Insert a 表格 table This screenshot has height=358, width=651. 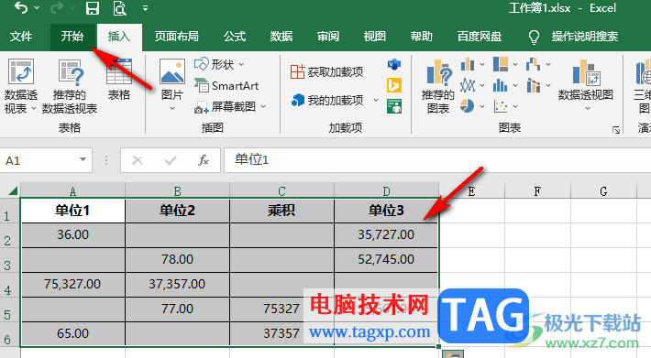119,80
